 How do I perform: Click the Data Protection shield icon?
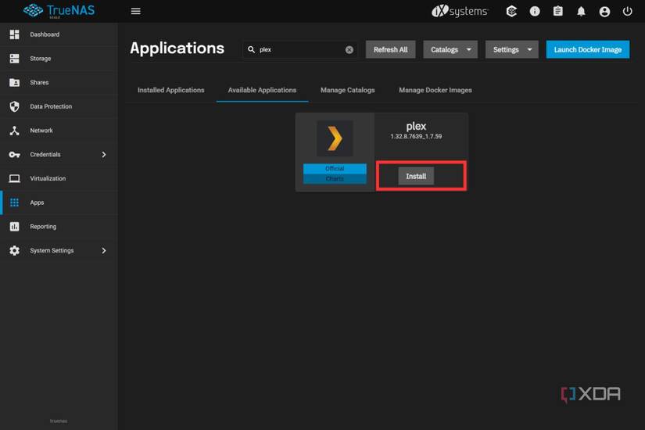click(x=14, y=106)
